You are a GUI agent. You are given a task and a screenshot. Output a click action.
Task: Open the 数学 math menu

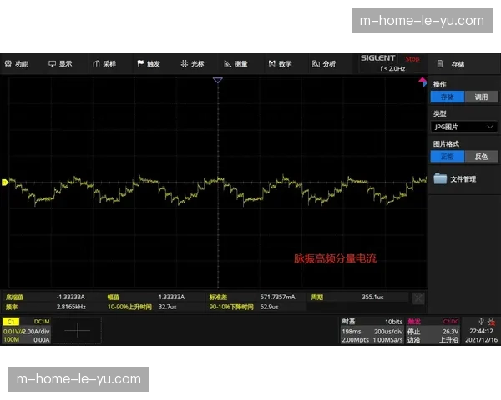[280, 64]
